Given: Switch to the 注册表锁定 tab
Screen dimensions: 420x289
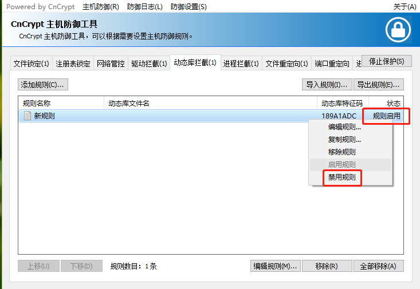Looking at the screenshot, I should coord(73,64).
